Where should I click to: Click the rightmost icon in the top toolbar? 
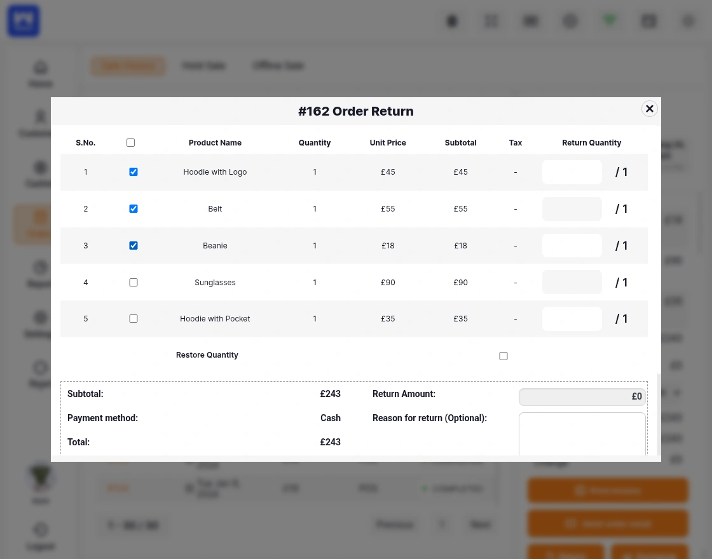click(688, 20)
